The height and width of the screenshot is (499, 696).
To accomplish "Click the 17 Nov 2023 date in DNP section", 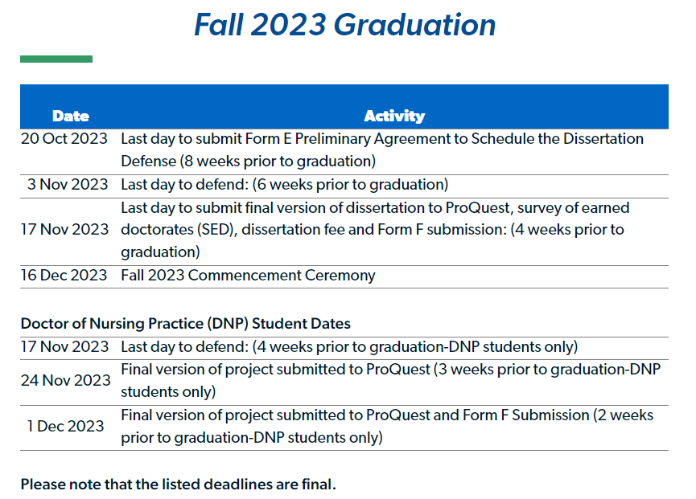I will point(64,347).
